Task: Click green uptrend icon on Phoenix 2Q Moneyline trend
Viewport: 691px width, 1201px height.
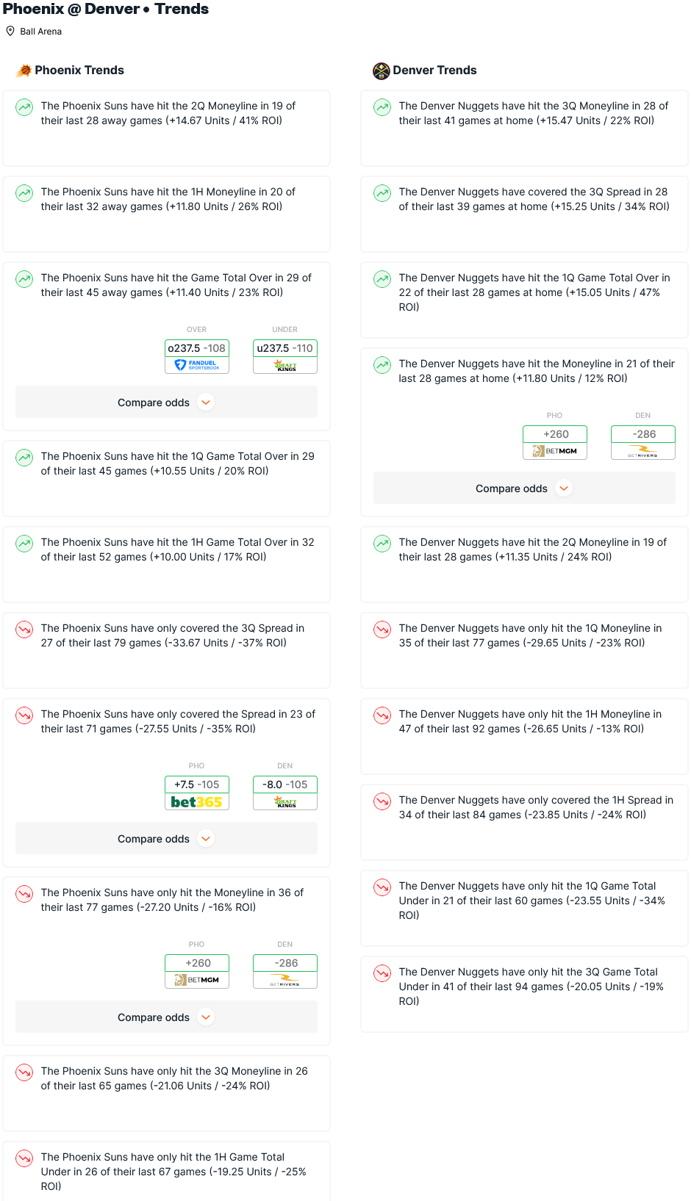Action: 24,107
